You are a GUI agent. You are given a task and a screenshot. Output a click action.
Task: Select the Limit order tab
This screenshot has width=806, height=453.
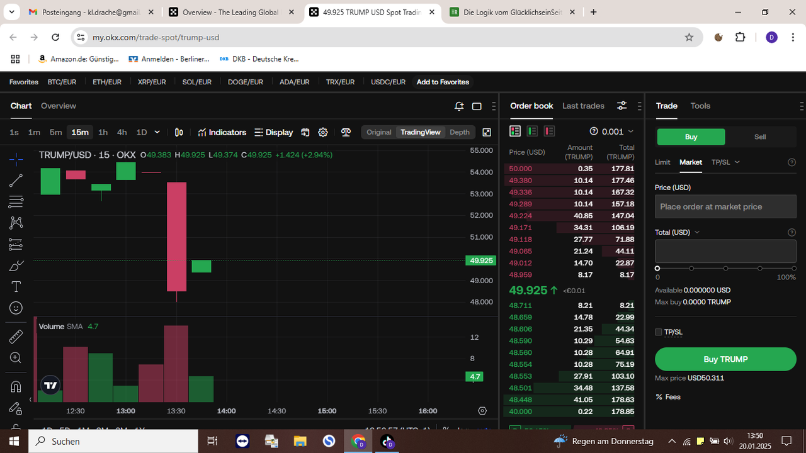click(662, 162)
